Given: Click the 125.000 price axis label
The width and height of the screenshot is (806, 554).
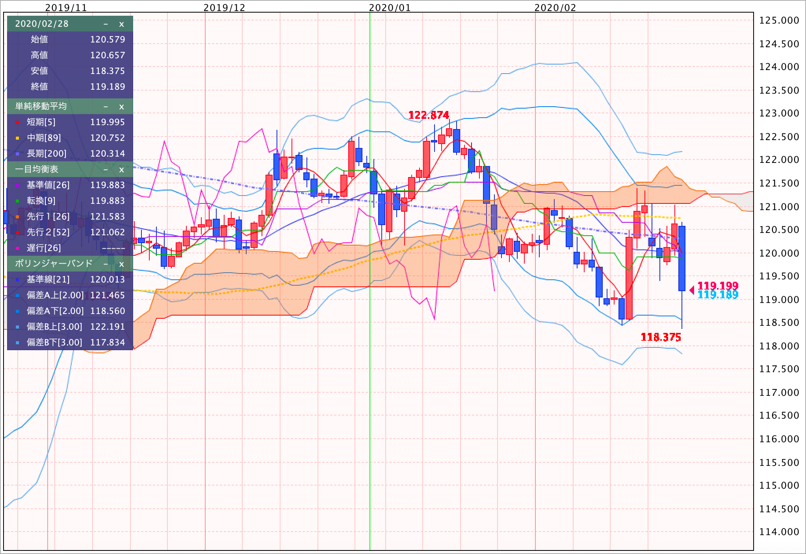Looking at the screenshot, I should (779, 20).
